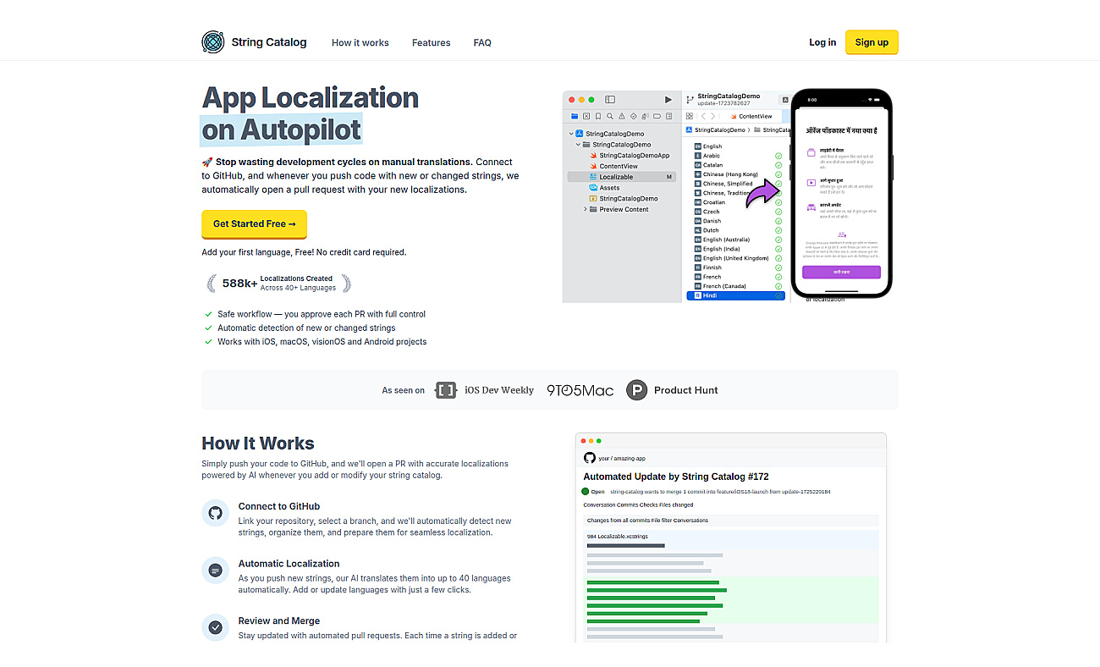
Task: Click the Xcode related items grid icon
Action: coord(689,116)
